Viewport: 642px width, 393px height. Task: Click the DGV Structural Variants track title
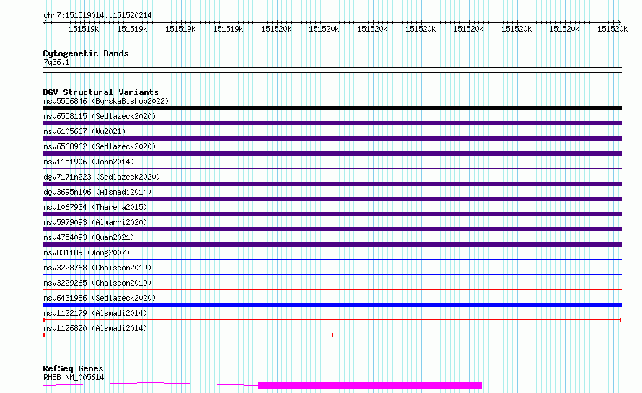click(x=101, y=92)
